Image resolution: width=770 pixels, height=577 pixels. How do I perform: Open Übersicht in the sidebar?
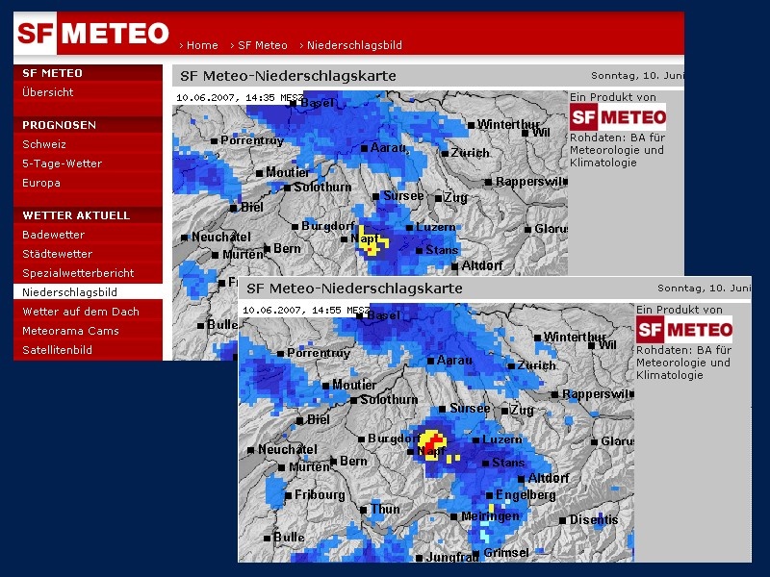pyautogui.click(x=47, y=91)
